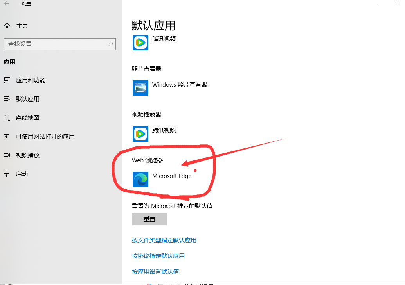Image resolution: width=405 pixels, height=285 pixels.
Task: Open 默认应用 in the sidebar
Action: (28, 99)
